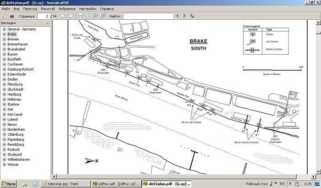The height and width of the screenshot is (188, 321).
Task: Expand the Brunsbuttel bookmark node
Action: pos(4,50)
